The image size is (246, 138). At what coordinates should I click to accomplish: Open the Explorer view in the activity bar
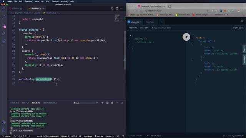3,9
